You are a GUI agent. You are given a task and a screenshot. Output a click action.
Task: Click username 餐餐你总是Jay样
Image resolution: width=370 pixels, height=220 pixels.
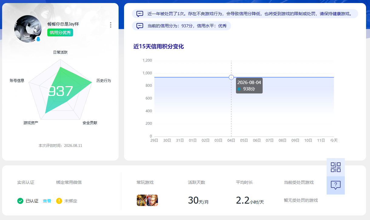(x=63, y=24)
